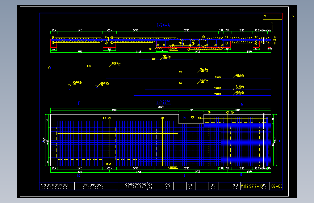Viewport: 314px width, 203px height.
Task: Select the 2.112.S7.7-1 drawing code text
Action: pyautogui.click(x=252, y=186)
